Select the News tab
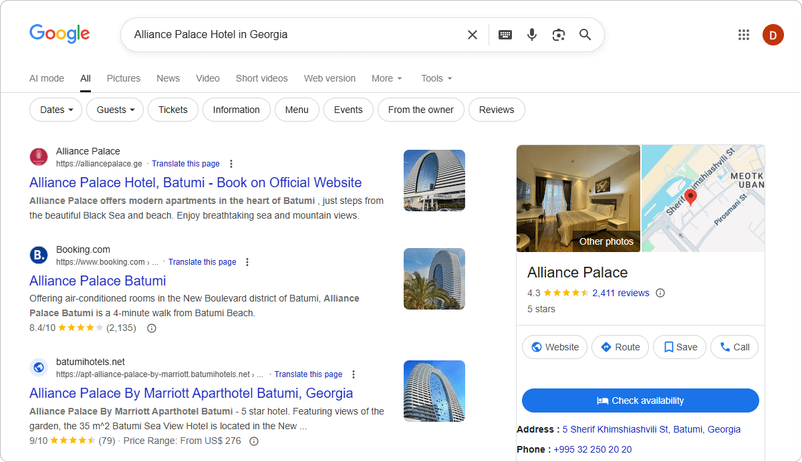Viewport: 802px width, 462px height. (x=168, y=78)
